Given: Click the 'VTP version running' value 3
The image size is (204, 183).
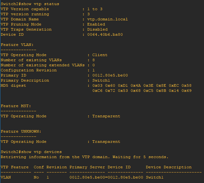Looking at the screenshot, I should tap(88, 14).
